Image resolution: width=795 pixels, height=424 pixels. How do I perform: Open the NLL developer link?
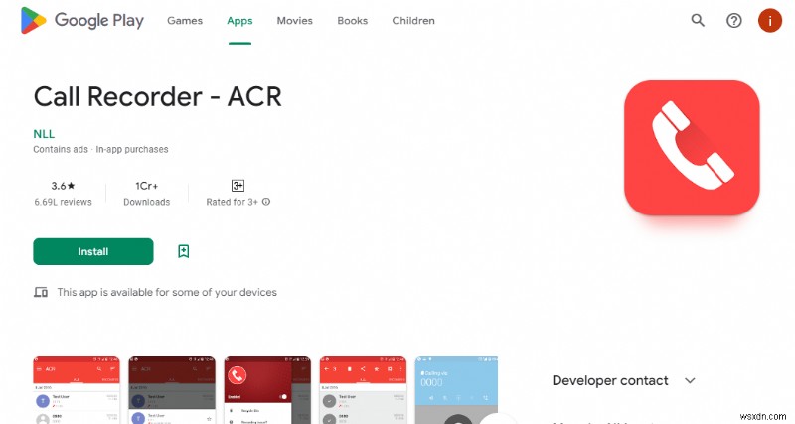[x=43, y=132]
